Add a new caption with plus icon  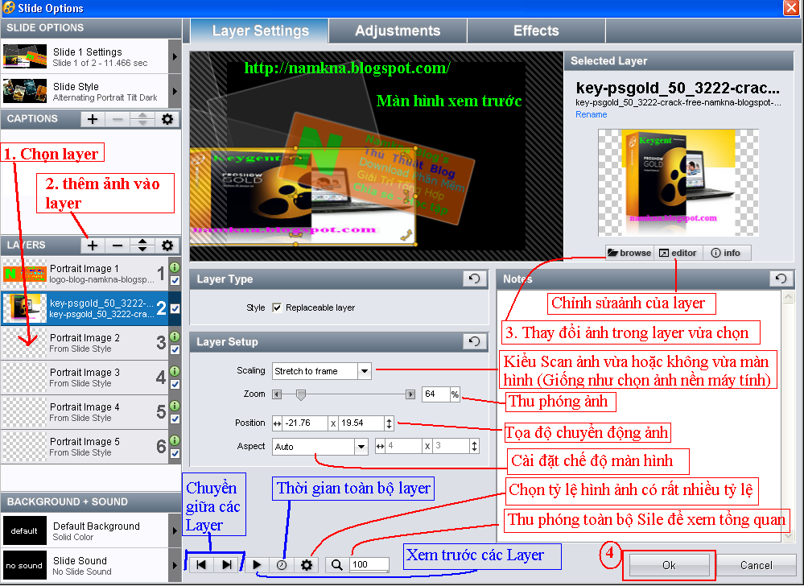pos(93,119)
